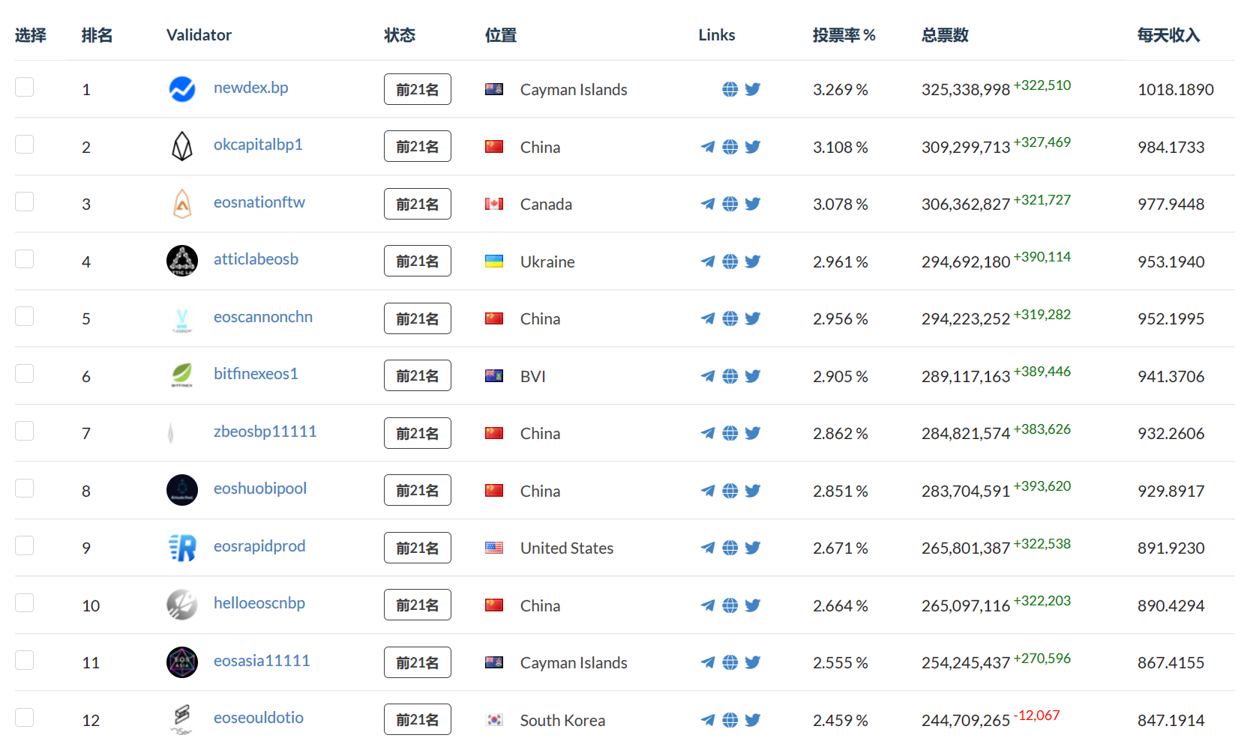Open eosnationftw website globe icon
Viewport: 1247px width, 744px height.
pos(730,204)
